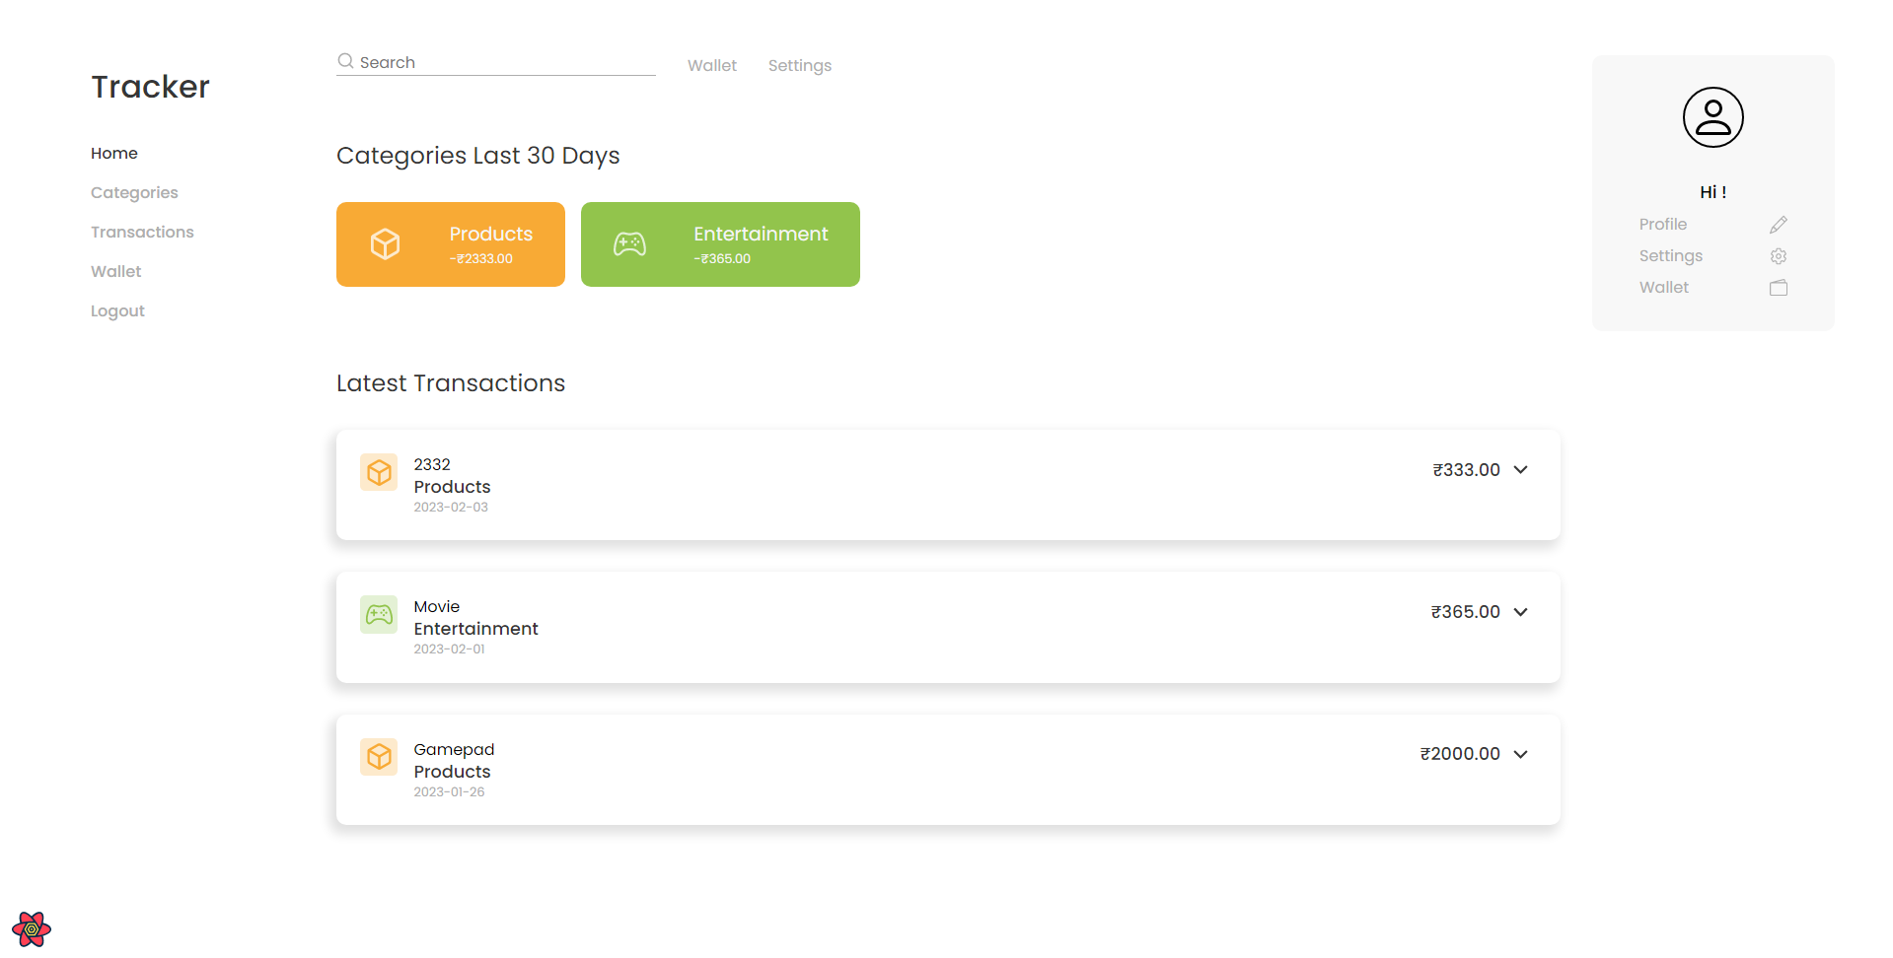Click the search magnifier icon
This screenshot has height=958, width=1893.
click(345, 61)
